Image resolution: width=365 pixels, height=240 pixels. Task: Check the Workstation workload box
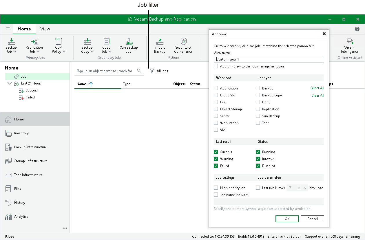coord(216,123)
